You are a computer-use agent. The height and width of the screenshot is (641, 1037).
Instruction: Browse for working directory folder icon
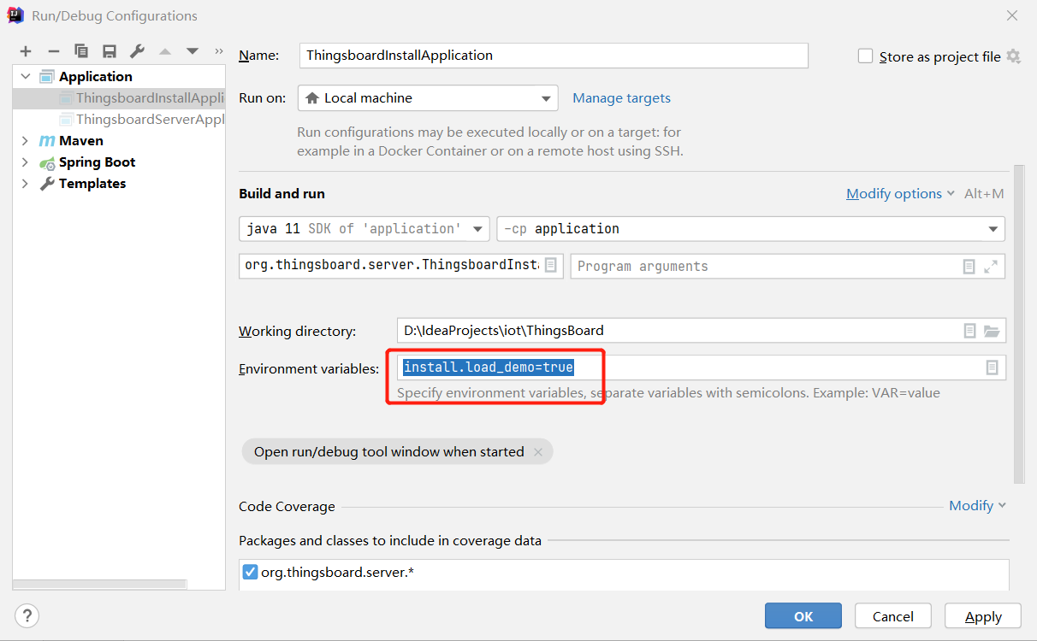[992, 331]
